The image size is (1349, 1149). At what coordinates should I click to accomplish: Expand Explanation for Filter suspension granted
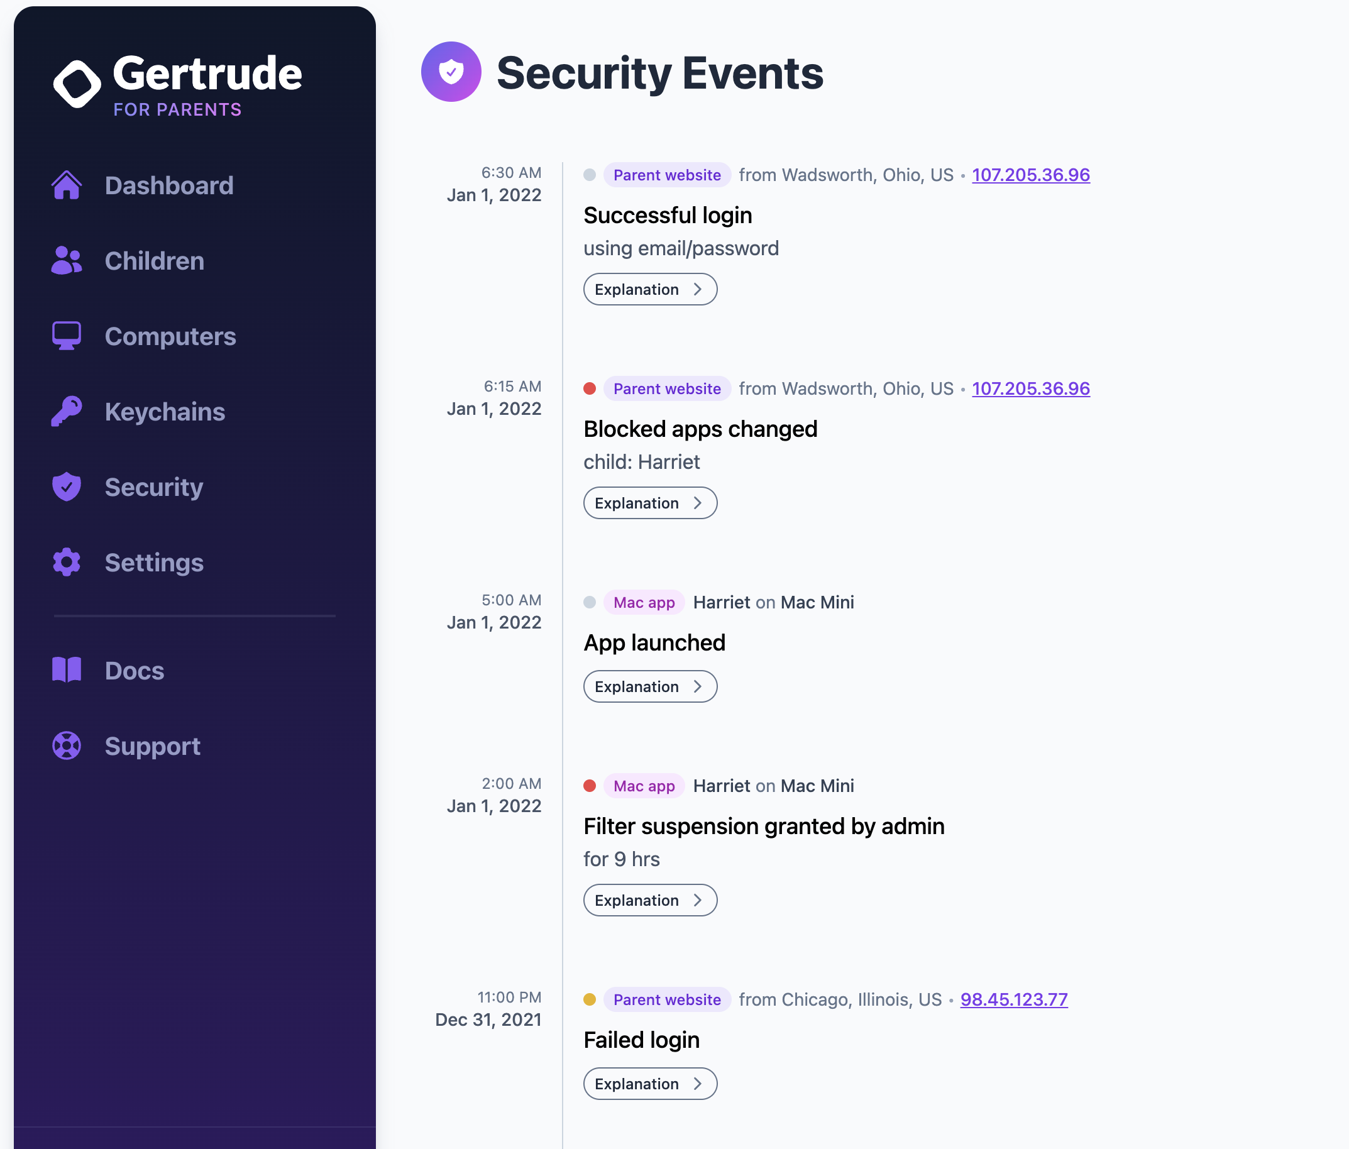coord(650,900)
